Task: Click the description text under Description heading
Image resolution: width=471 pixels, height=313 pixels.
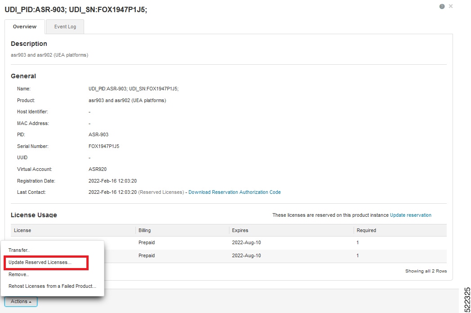Action: (x=49, y=55)
